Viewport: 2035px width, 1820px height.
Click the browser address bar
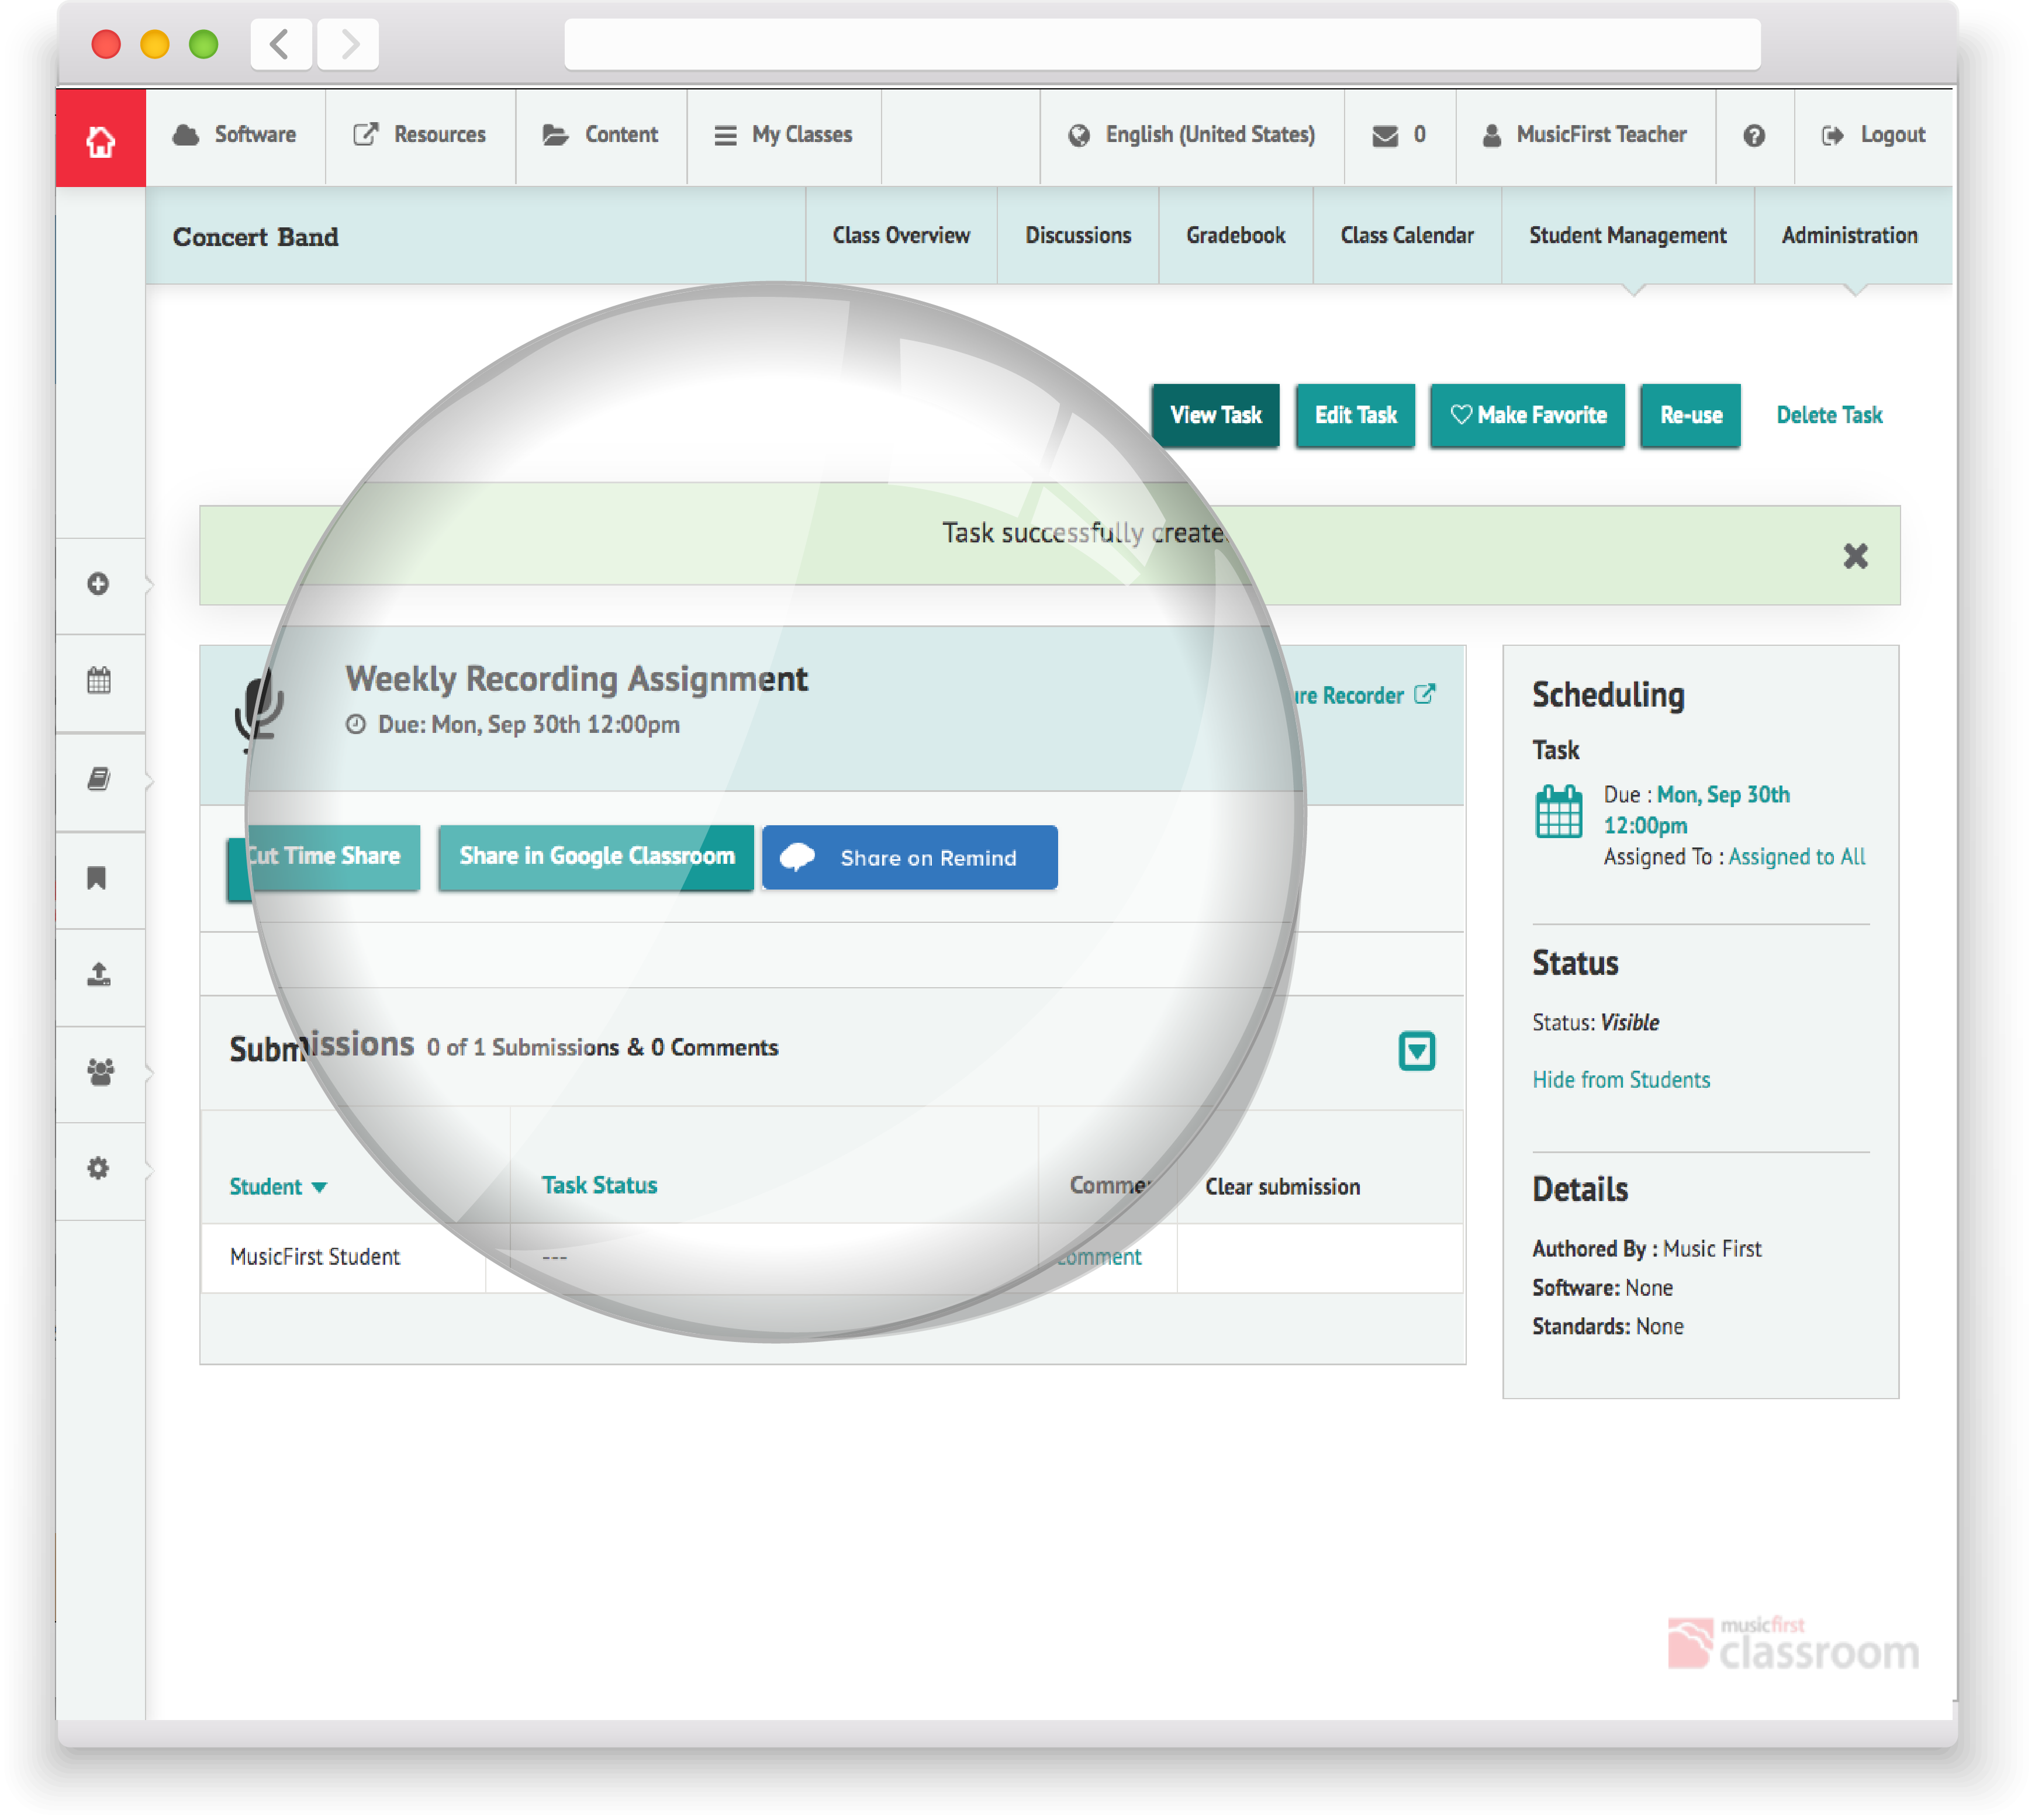point(1163,44)
